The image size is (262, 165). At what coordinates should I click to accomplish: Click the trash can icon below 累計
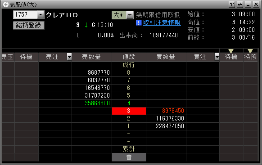point(129,157)
